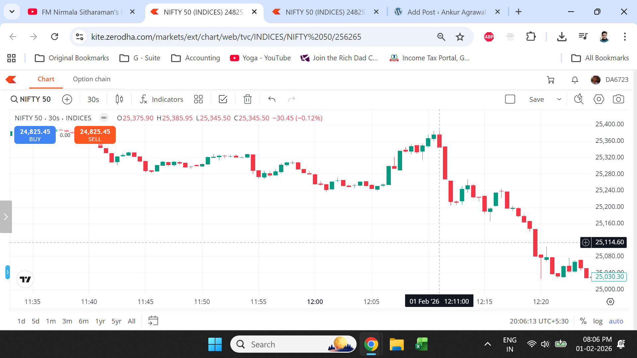
Task: Open the layout grid selector icon
Action: (x=198, y=99)
